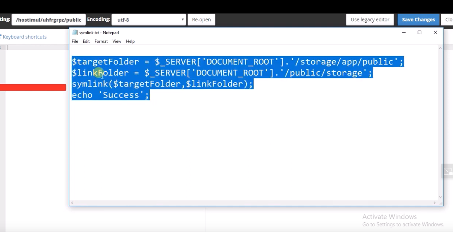The image size is (453, 232).
Task: Click the $linkFolder line of code
Action: [x=222, y=73]
